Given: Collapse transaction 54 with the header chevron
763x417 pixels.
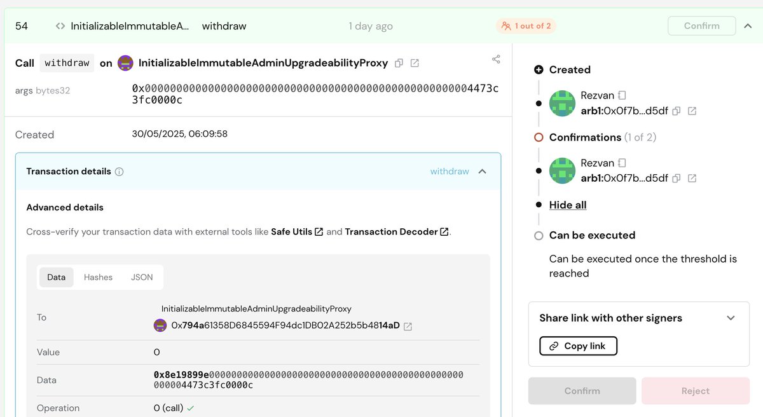Looking at the screenshot, I should click(748, 26).
